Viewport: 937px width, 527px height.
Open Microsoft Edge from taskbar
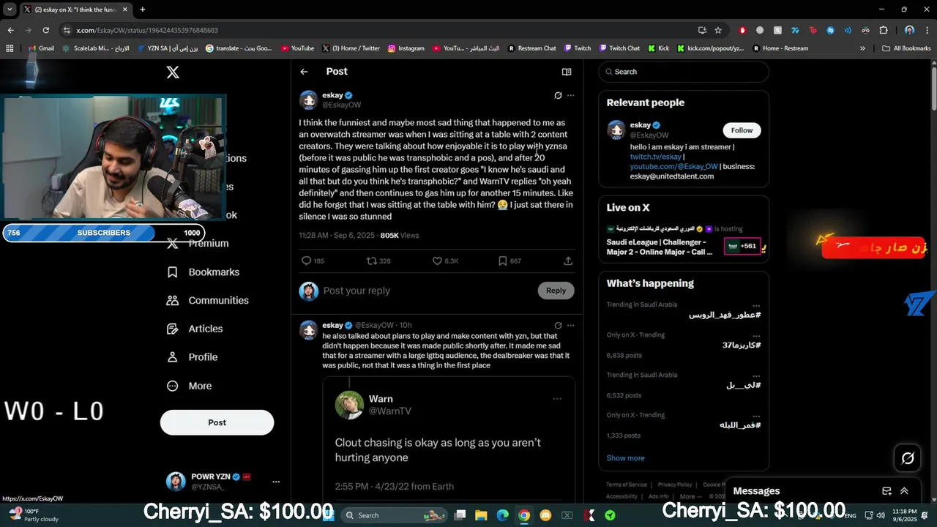pos(502,515)
